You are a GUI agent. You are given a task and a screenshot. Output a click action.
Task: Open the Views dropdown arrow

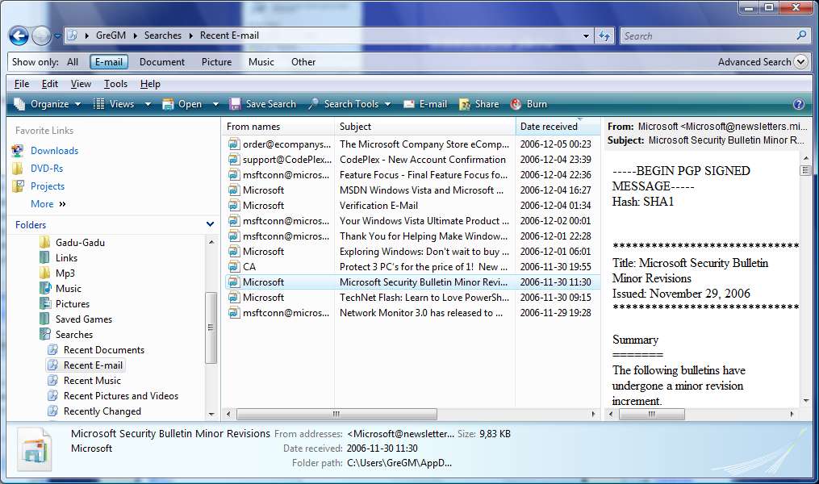pyautogui.click(x=148, y=104)
